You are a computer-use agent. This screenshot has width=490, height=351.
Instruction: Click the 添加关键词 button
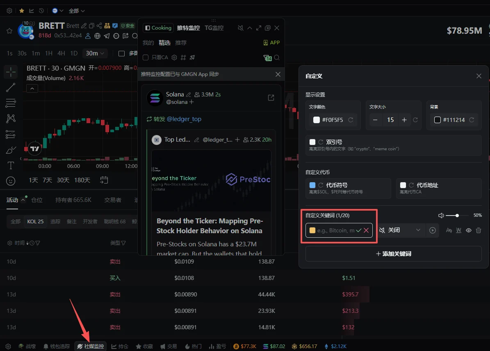394,254
